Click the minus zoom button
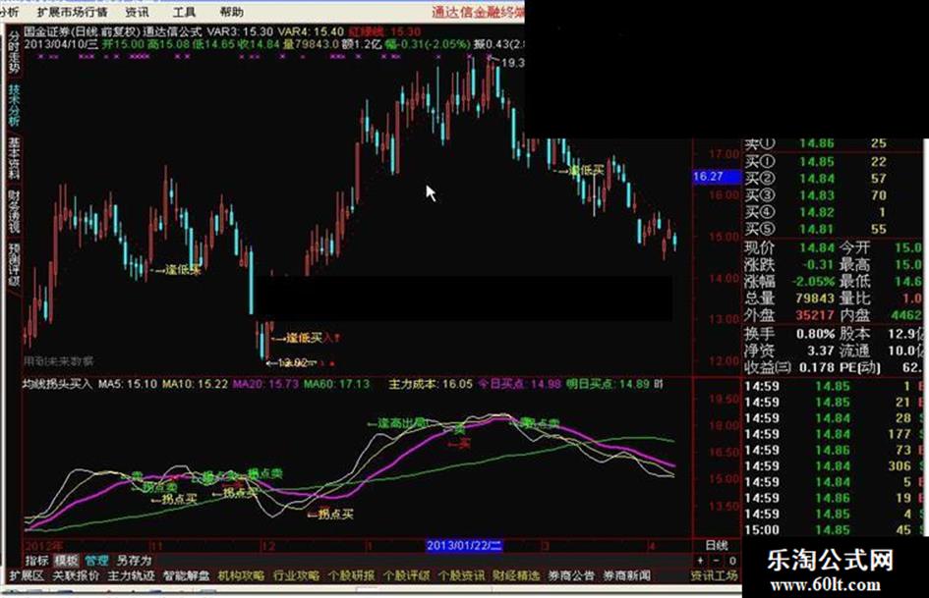Image resolution: width=929 pixels, height=598 pixels. click(x=716, y=560)
